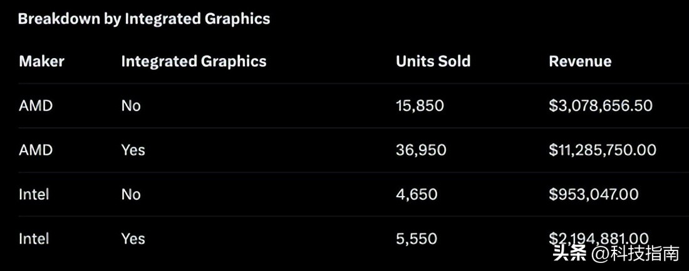
Task: Click the Breakdown by Integrated Graphics title
Action: 144,19
